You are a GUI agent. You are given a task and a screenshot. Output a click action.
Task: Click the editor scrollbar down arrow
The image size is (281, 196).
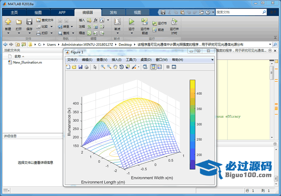(x=272, y=138)
